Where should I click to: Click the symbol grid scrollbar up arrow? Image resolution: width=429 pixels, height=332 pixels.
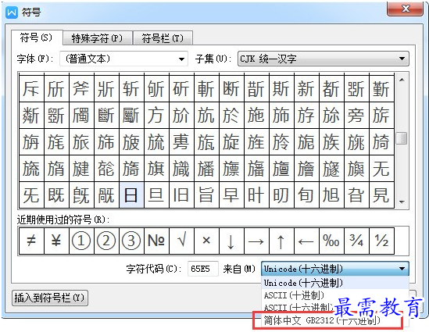pos(402,80)
